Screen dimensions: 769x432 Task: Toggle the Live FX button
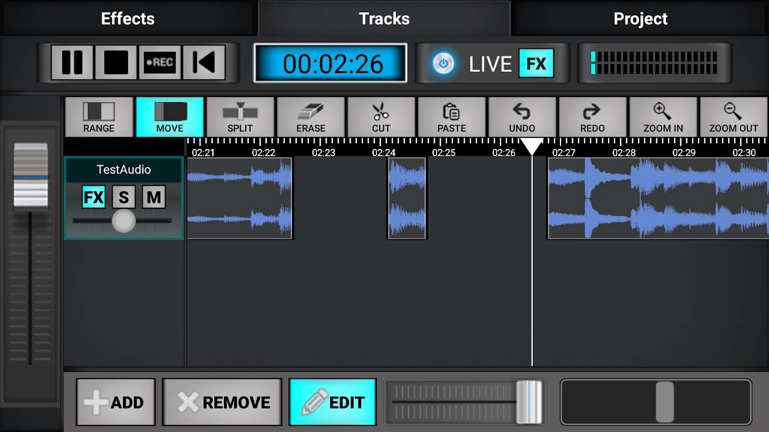pos(536,64)
